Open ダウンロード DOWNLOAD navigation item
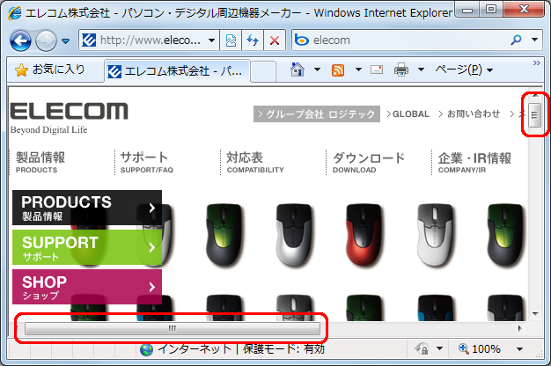The width and height of the screenshot is (551, 366). (369, 162)
